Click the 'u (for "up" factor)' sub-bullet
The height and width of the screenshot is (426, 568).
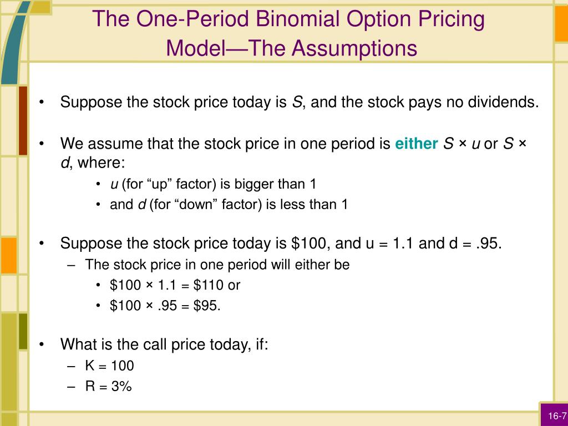click(213, 184)
